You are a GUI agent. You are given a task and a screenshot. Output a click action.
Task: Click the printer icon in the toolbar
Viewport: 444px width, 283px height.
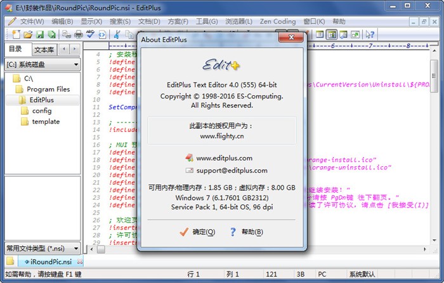(x=79, y=34)
